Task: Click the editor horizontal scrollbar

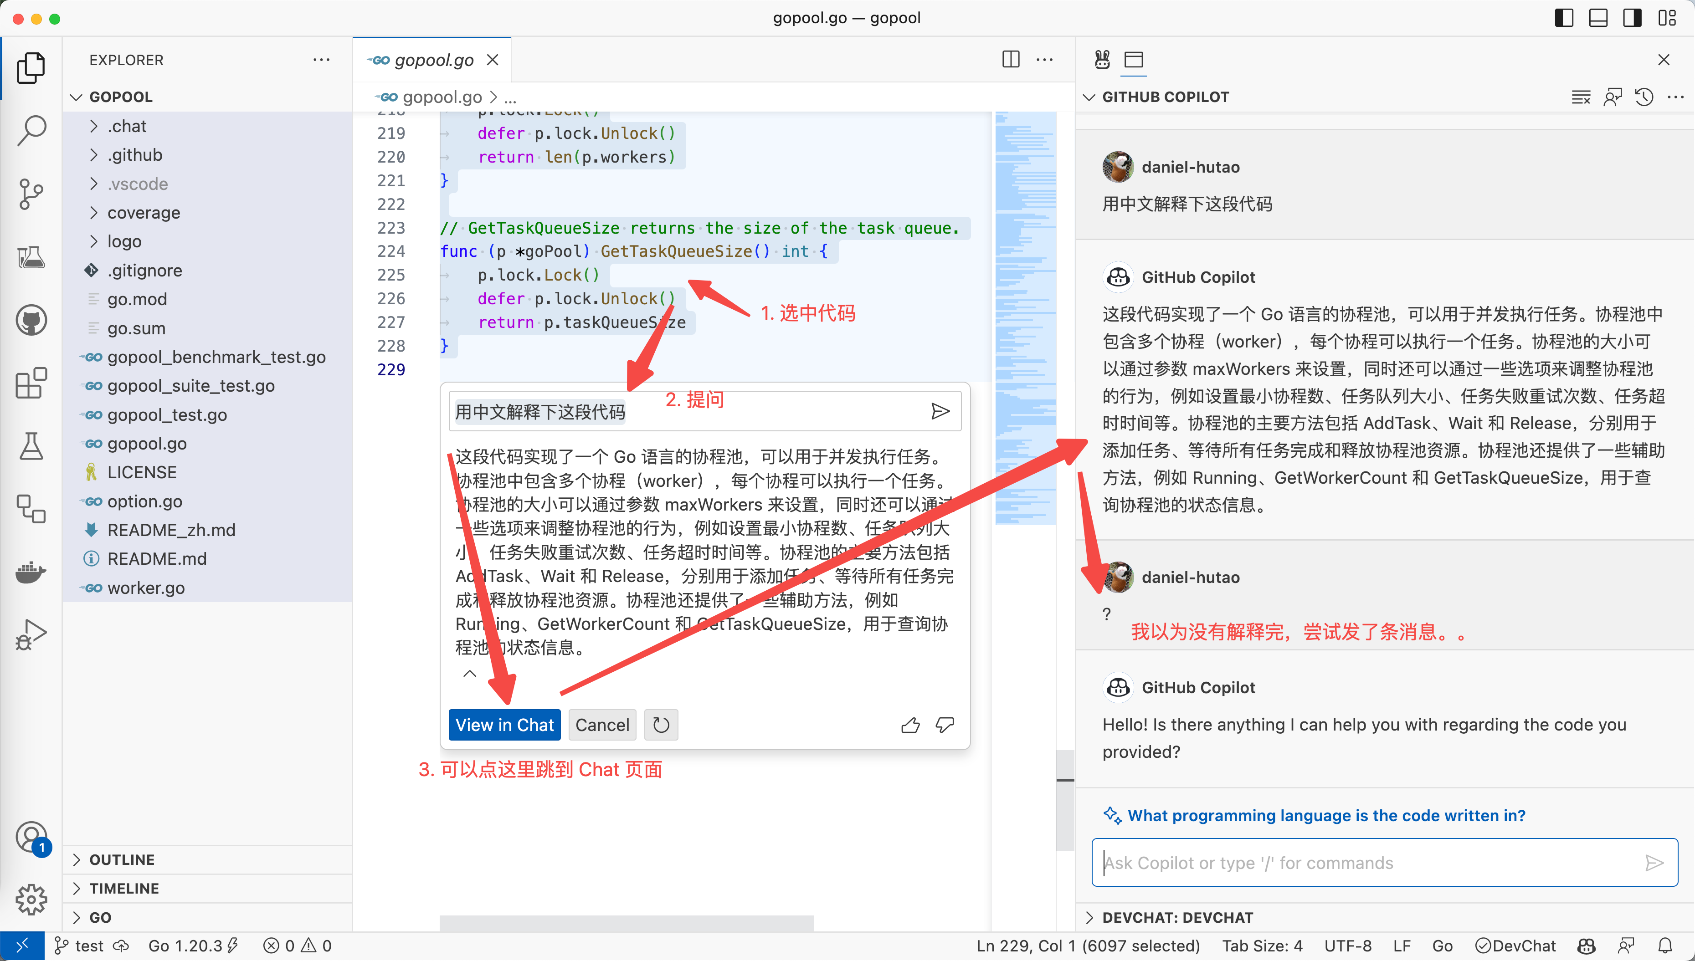Action: coord(627,923)
